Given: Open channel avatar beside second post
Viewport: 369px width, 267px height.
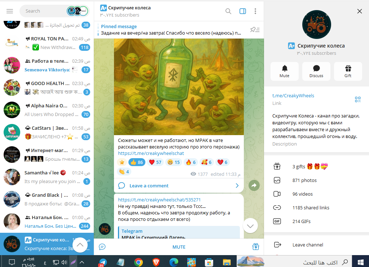Looking at the screenshot, I should (105, 229).
